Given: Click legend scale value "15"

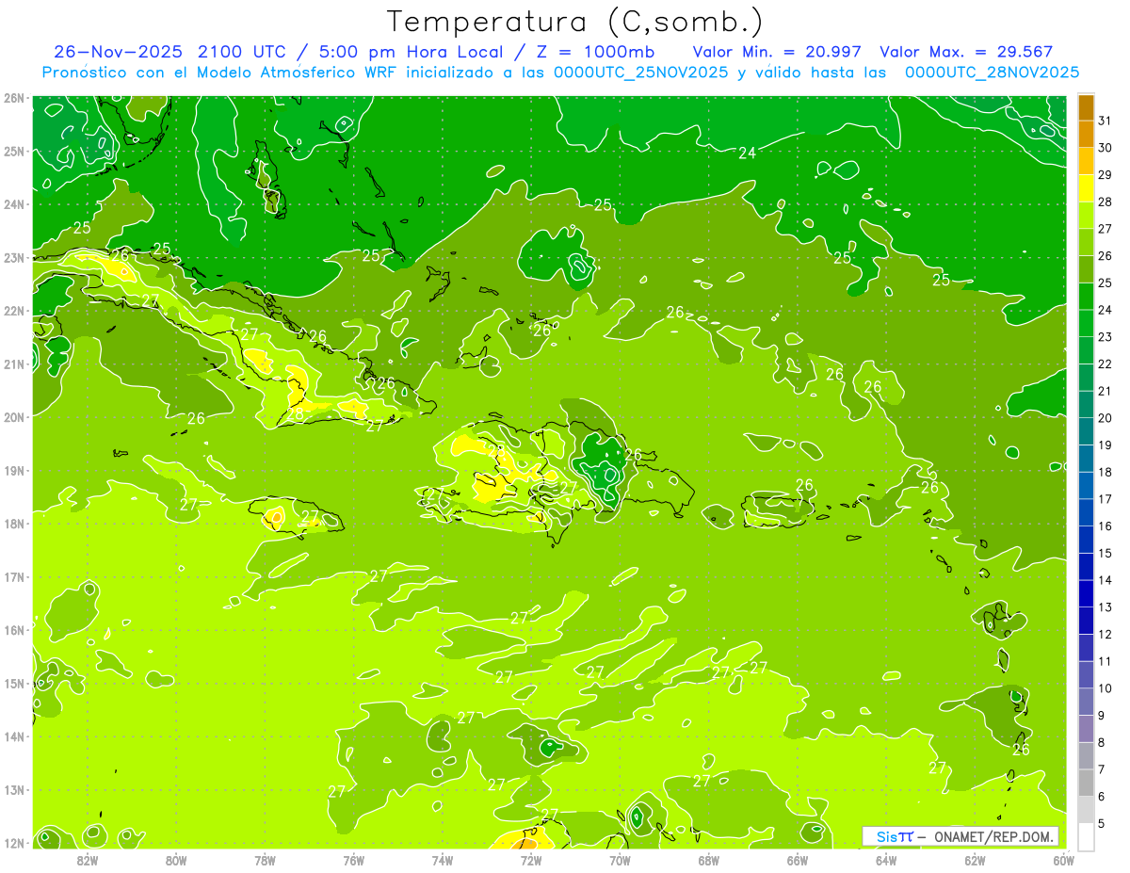Looking at the screenshot, I should [x=1106, y=554].
